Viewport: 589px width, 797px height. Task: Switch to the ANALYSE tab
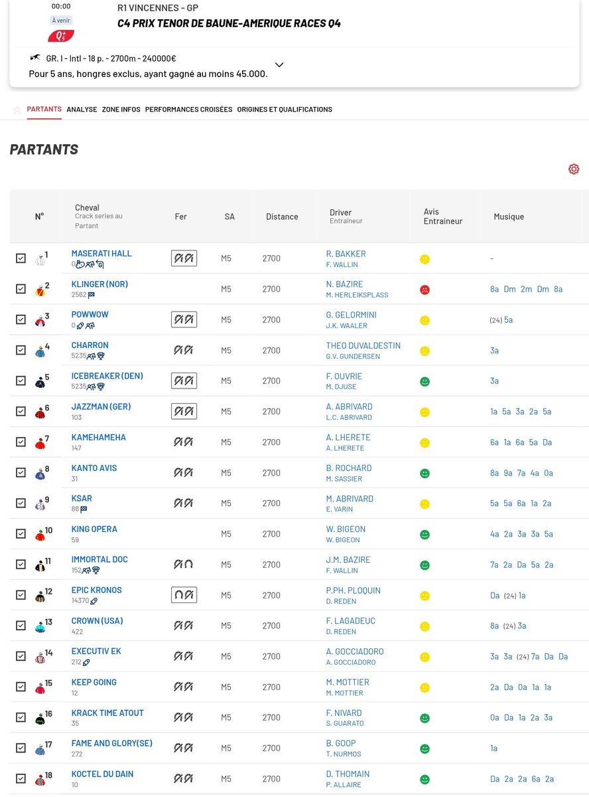coord(82,109)
